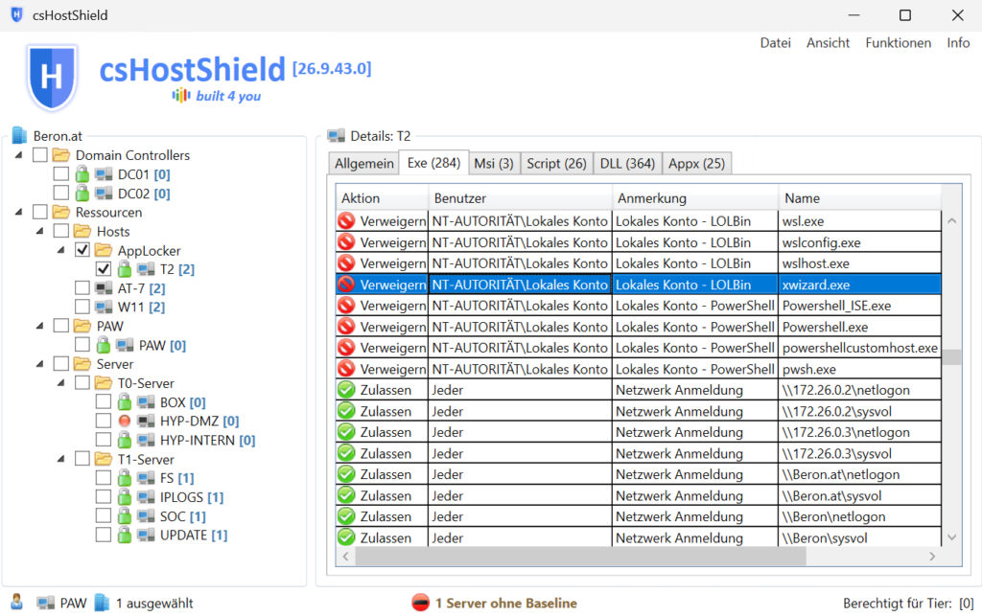
Task: Click the green lock icon next to DC01
Action: (x=82, y=173)
